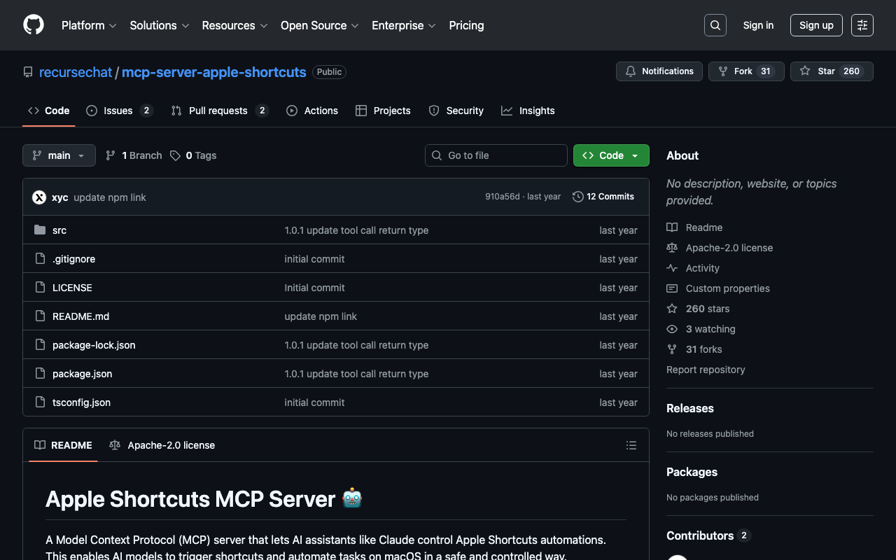Click the xyc author avatar
This screenshot has width=896, height=560.
tap(39, 197)
